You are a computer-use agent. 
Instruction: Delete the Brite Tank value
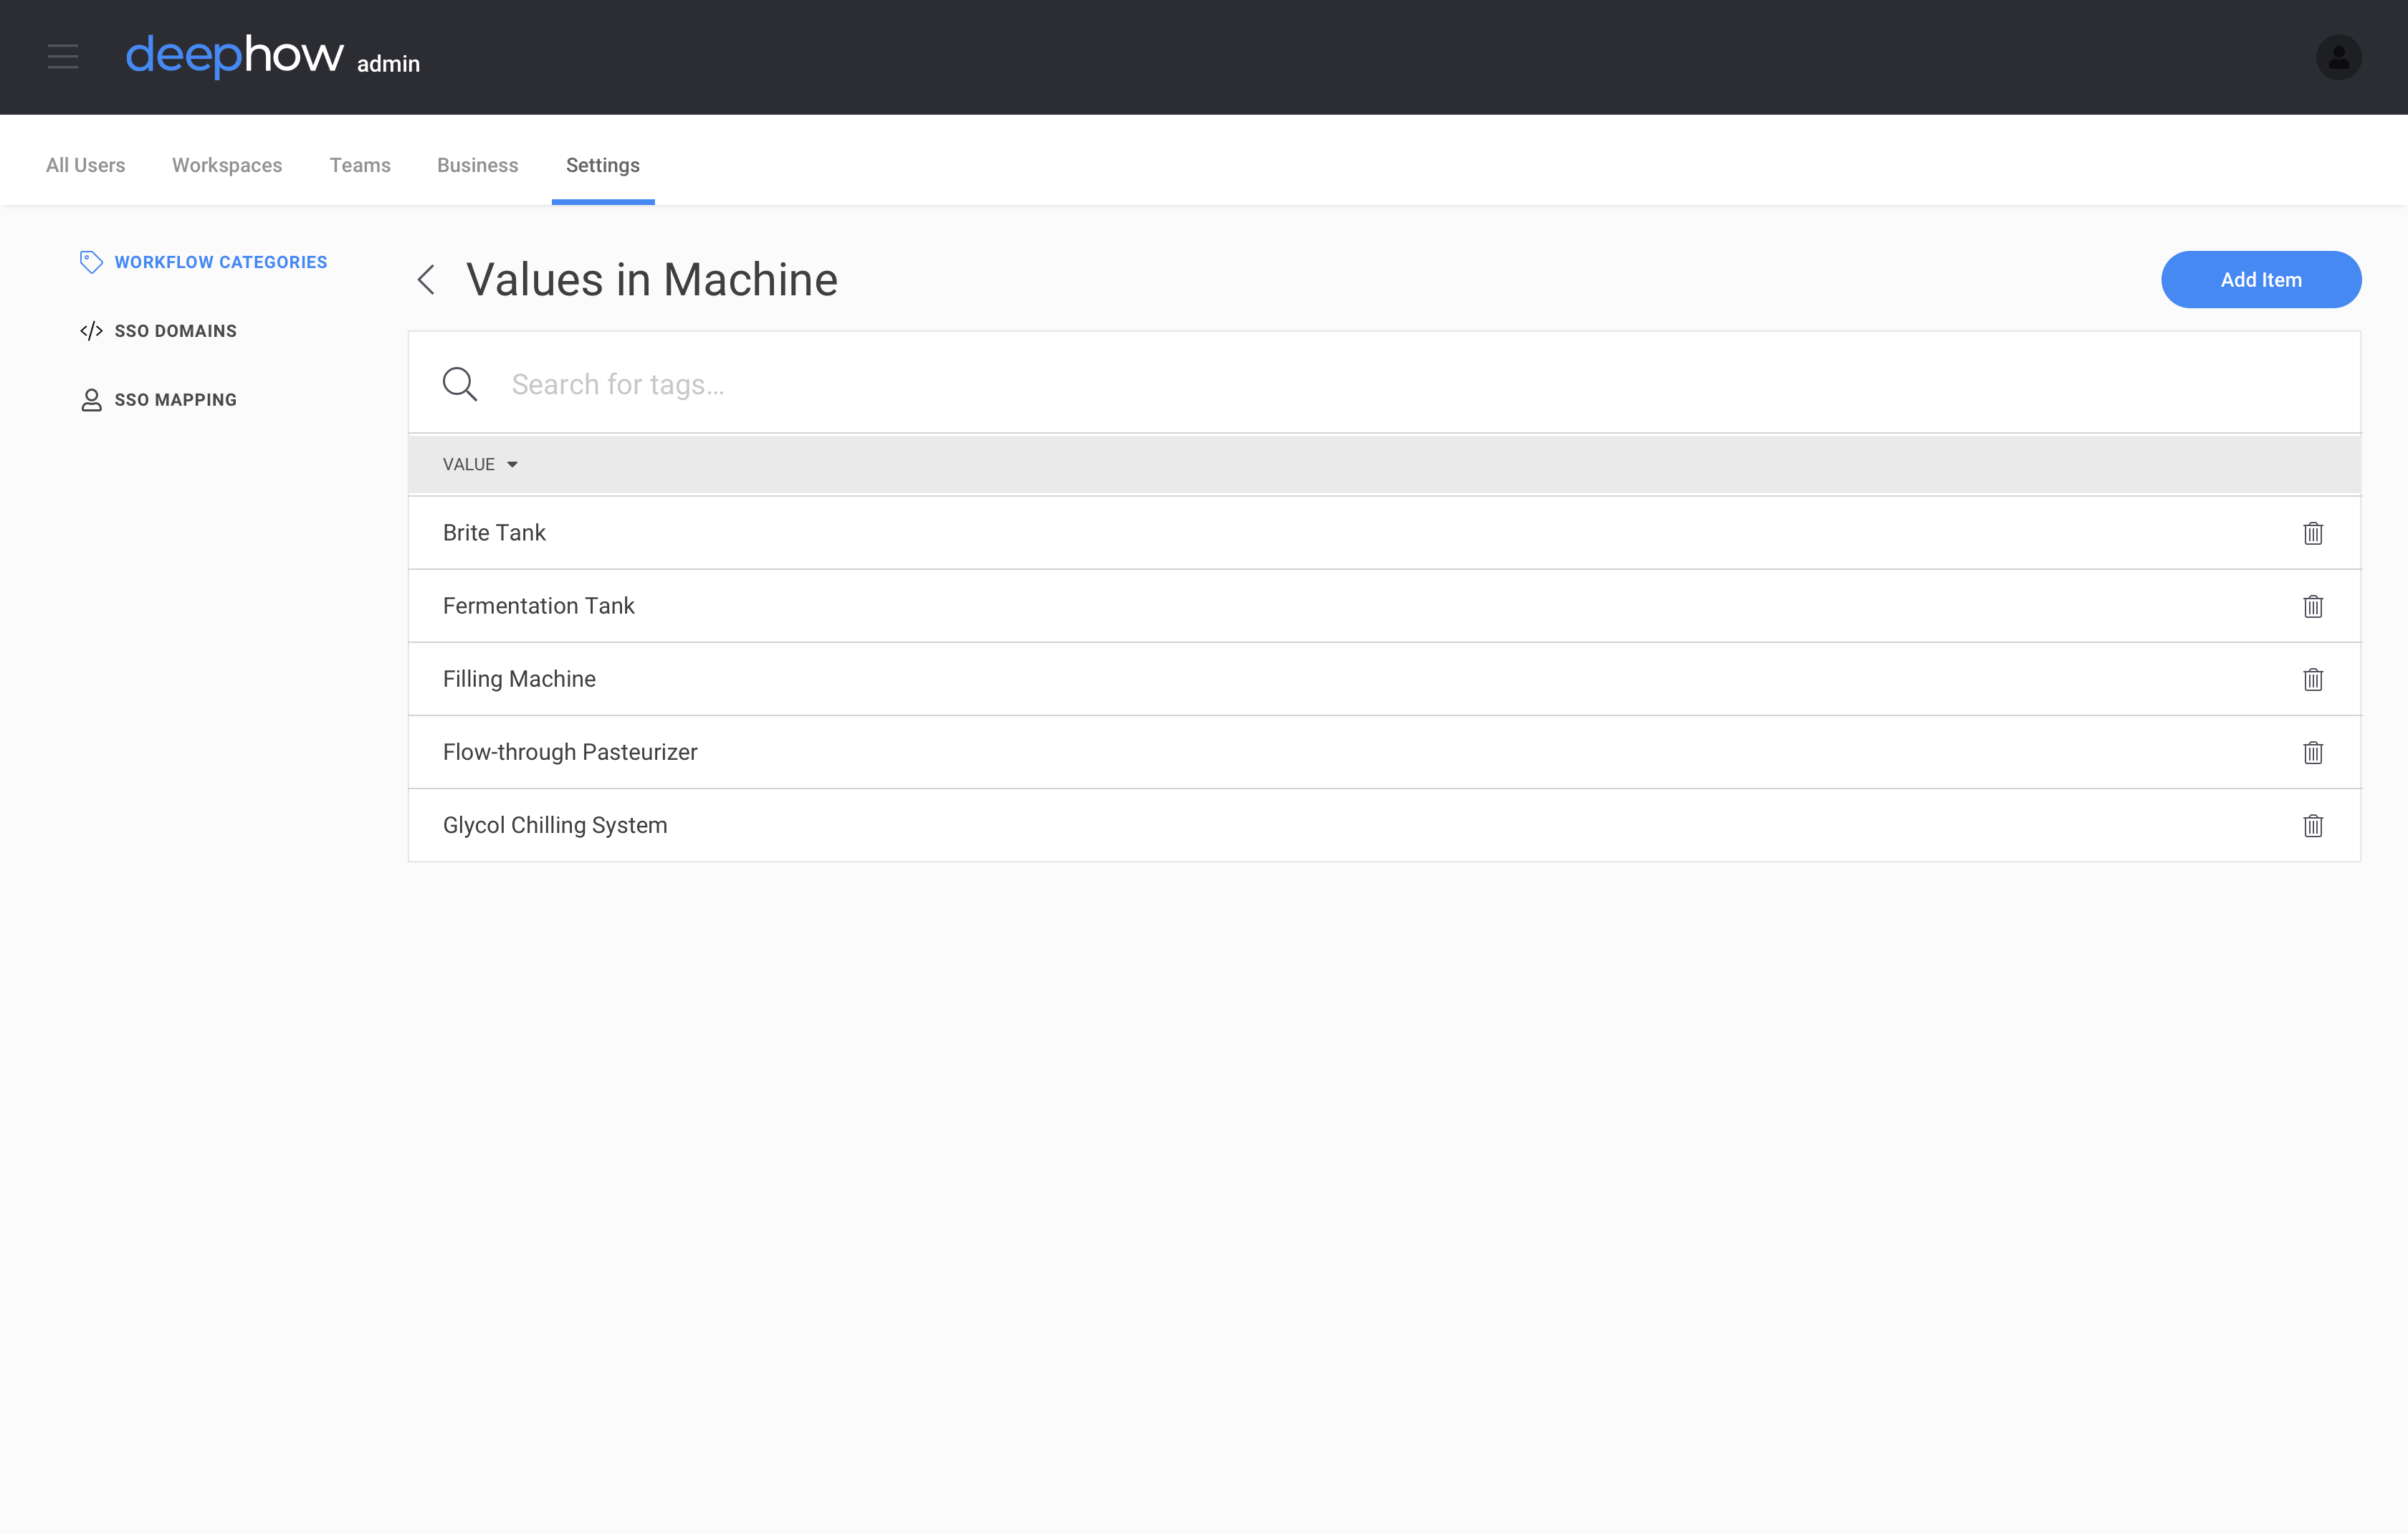pyautogui.click(x=2313, y=533)
